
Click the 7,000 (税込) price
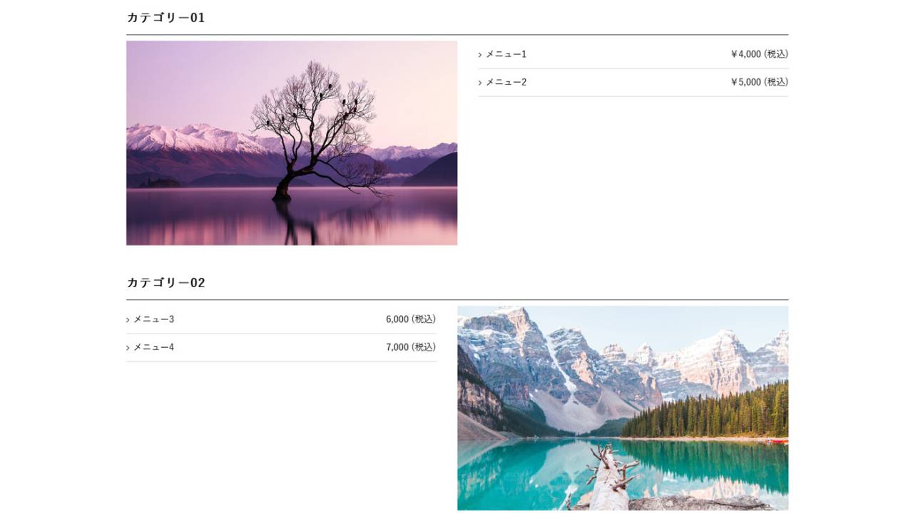(x=411, y=347)
